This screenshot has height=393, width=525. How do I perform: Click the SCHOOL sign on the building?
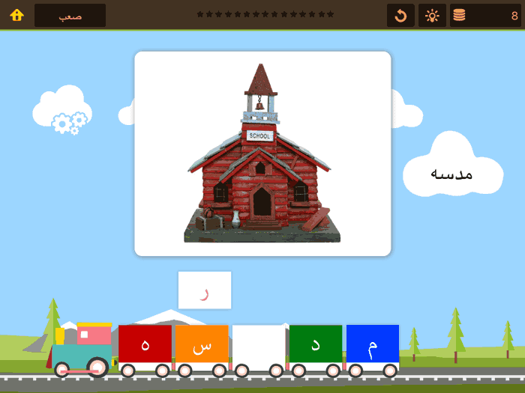tap(259, 136)
